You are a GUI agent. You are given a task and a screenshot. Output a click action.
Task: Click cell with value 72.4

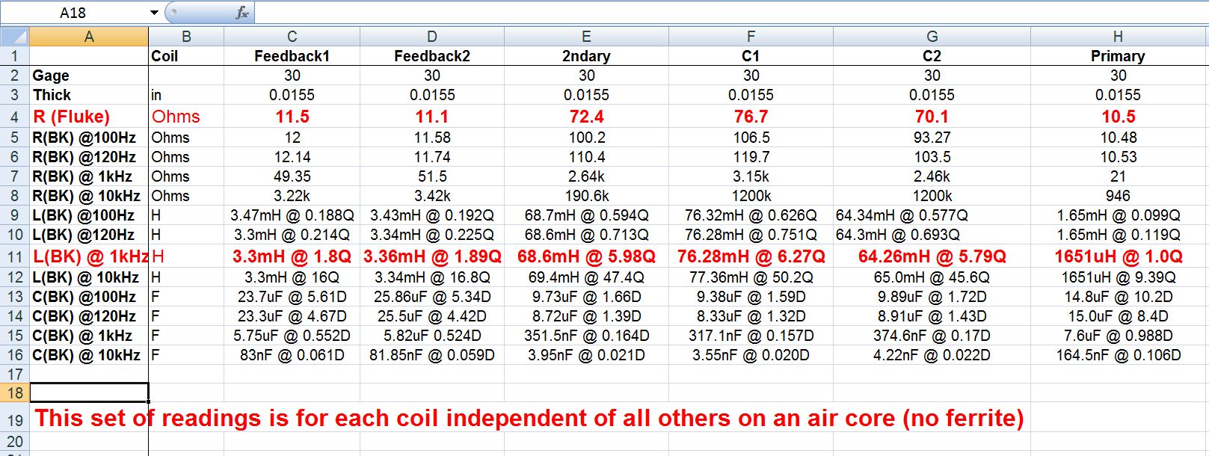click(586, 117)
